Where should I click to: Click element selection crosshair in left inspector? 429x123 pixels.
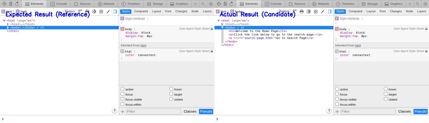click(x=4, y=4)
